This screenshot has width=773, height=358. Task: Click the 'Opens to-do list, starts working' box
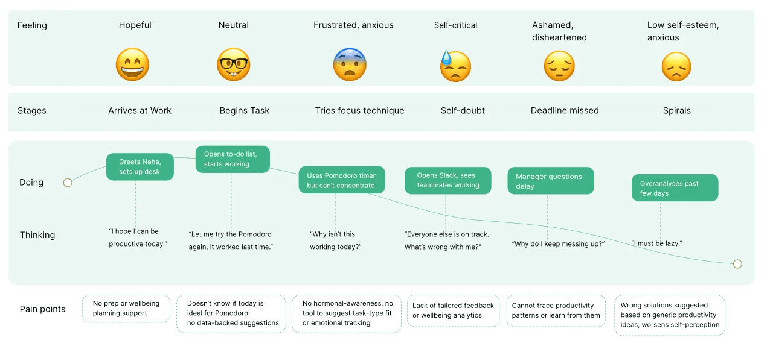(x=233, y=159)
